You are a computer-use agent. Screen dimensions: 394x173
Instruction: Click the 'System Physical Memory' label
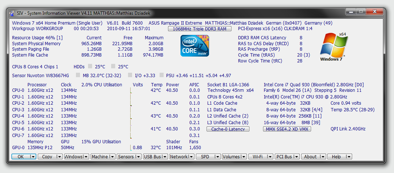click(x=36, y=43)
